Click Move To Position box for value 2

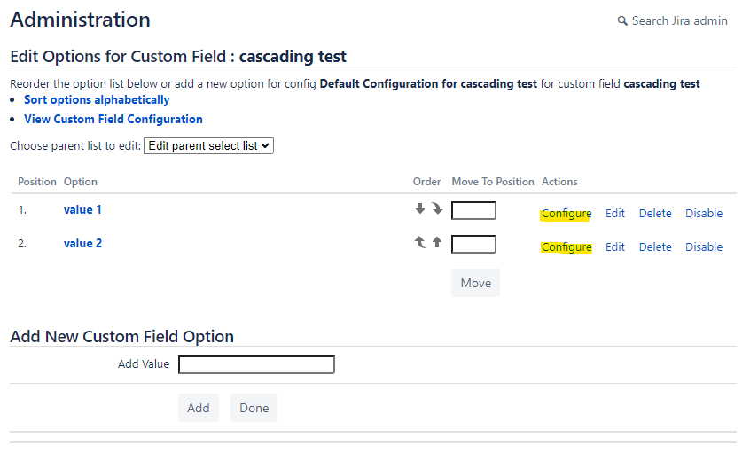(473, 245)
